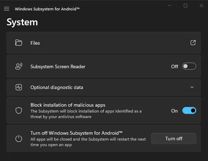The image size is (208, 161).
Task: Close the Windows Subsystem for Android window
Action: [x=201, y=6]
